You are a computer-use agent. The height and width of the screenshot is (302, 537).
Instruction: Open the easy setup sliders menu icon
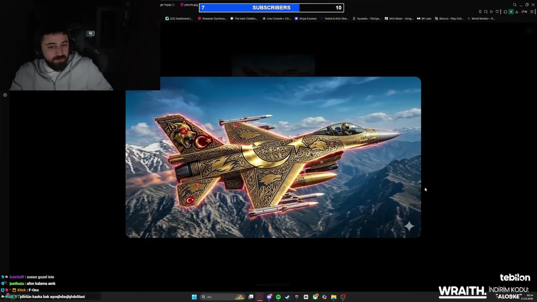532,12
